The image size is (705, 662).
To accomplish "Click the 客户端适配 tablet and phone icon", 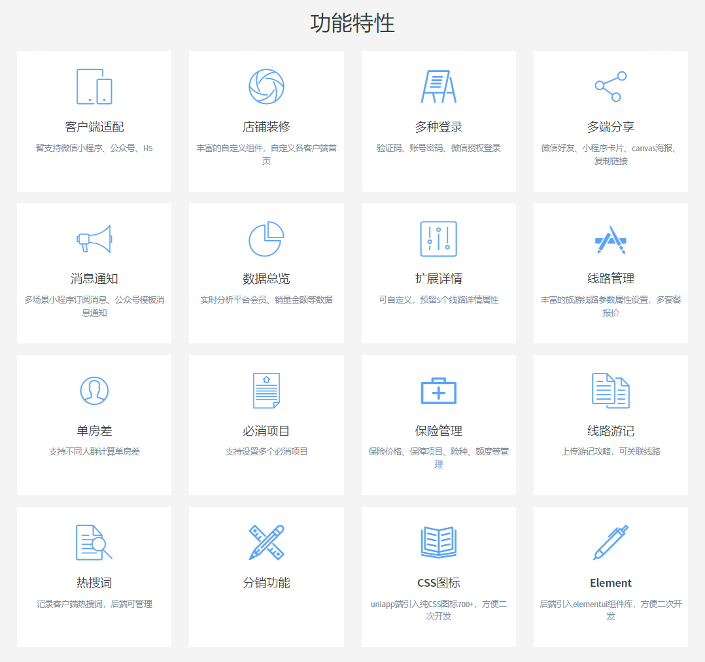I will 94,86.
